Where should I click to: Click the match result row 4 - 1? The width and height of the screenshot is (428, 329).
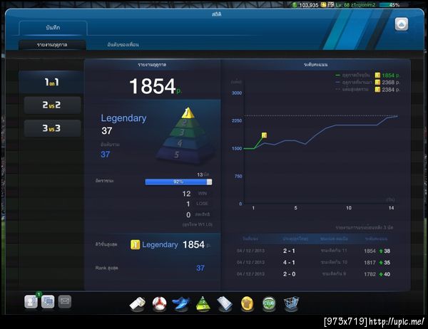[x=314, y=263]
